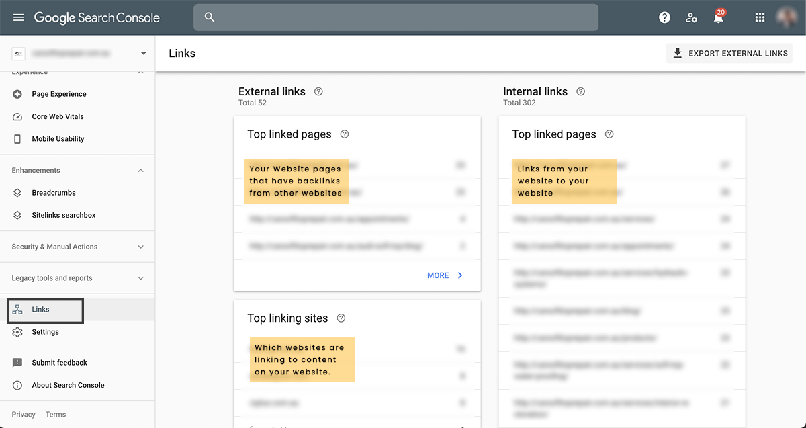Follow the Privacy link
Viewport: 806px width, 428px height.
(x=24, y=415)
